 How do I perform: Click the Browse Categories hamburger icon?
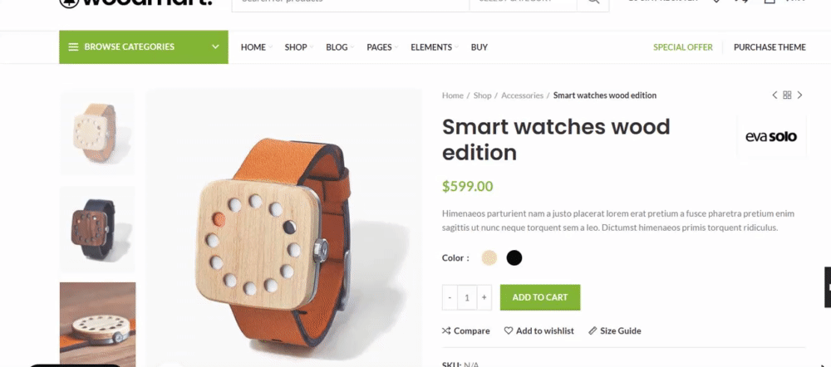(x=73, y=47)
